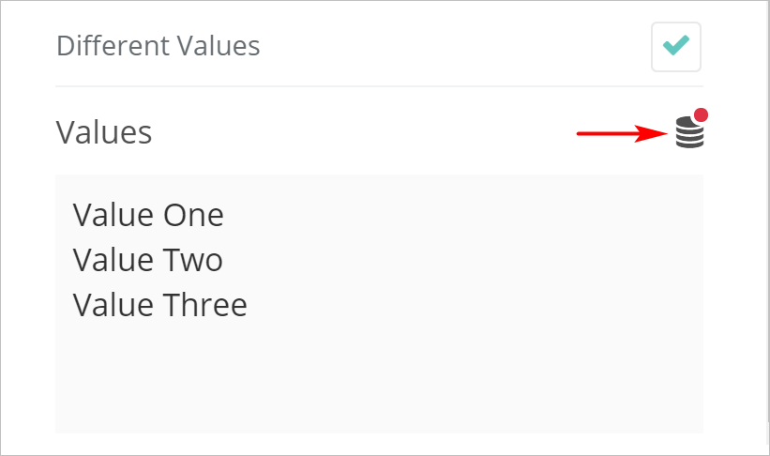Viewport: 770px width, 456px height.
Task: Click the "Values" section label
Action: (104, 132)
